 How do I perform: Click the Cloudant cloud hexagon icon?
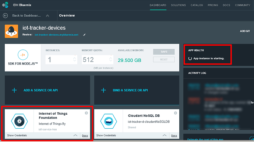coord(109,121)
